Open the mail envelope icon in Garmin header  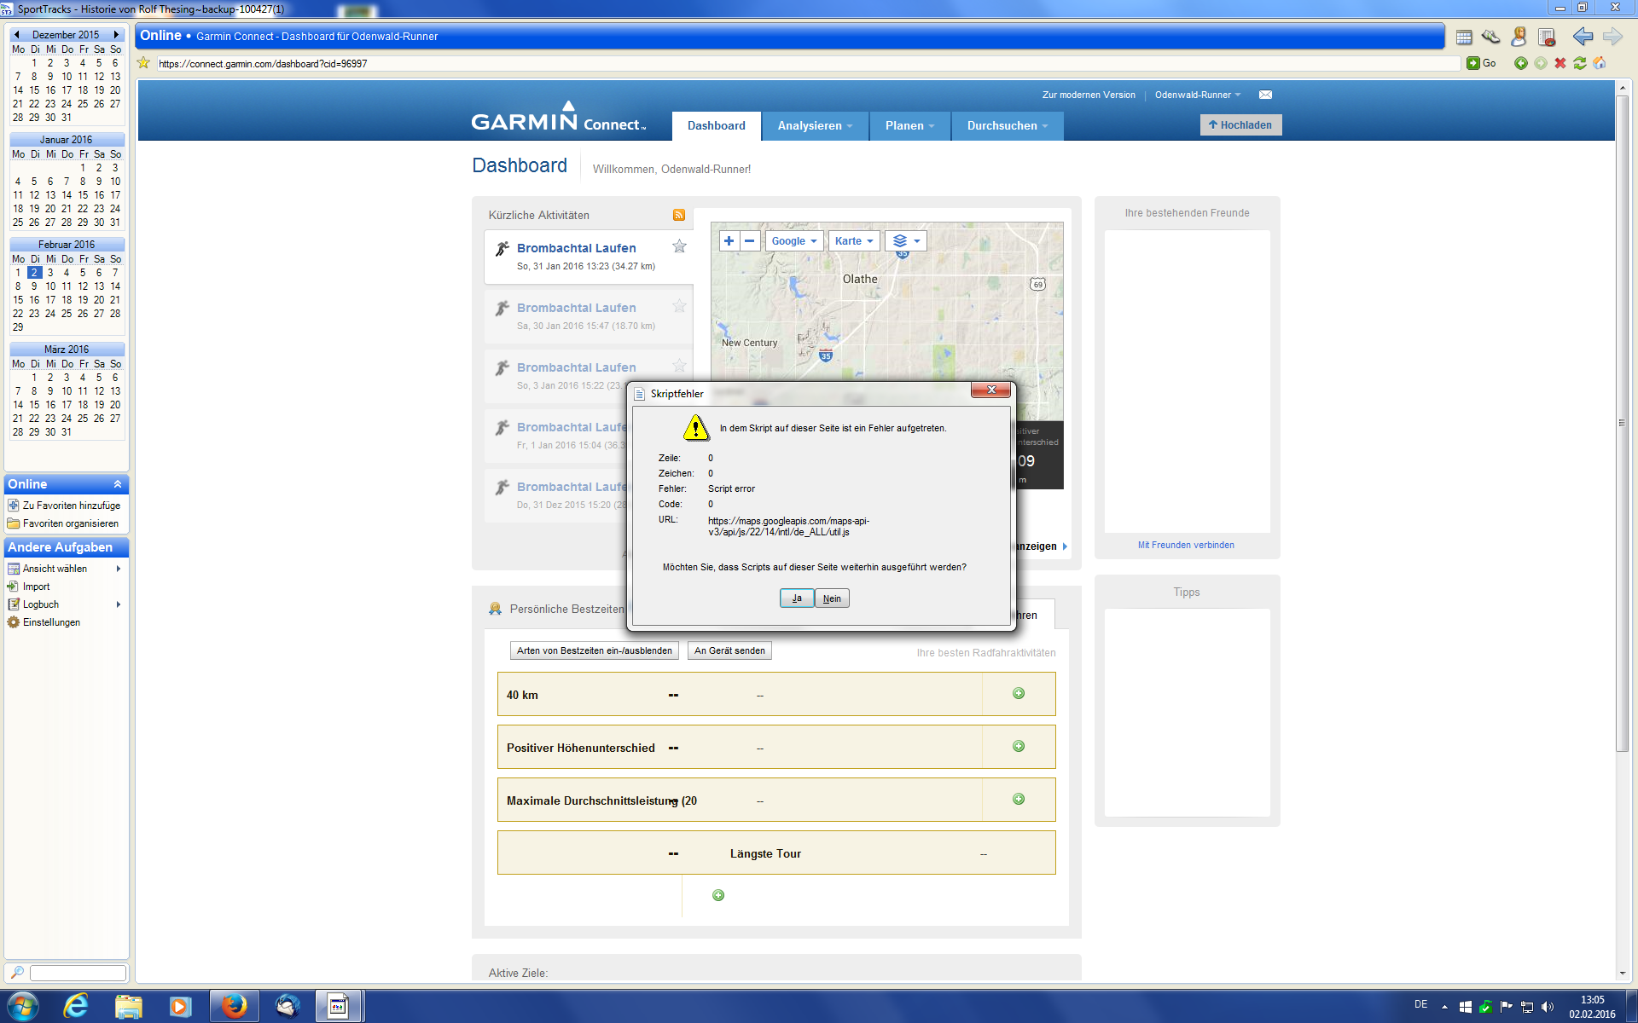[x=1265, y=95]
